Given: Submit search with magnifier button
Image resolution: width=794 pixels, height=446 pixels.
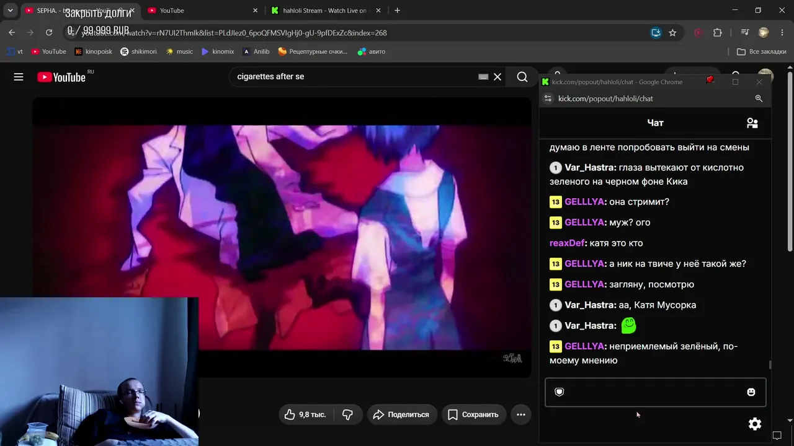Looking at the screenshot, I should [x=522, y=77].
